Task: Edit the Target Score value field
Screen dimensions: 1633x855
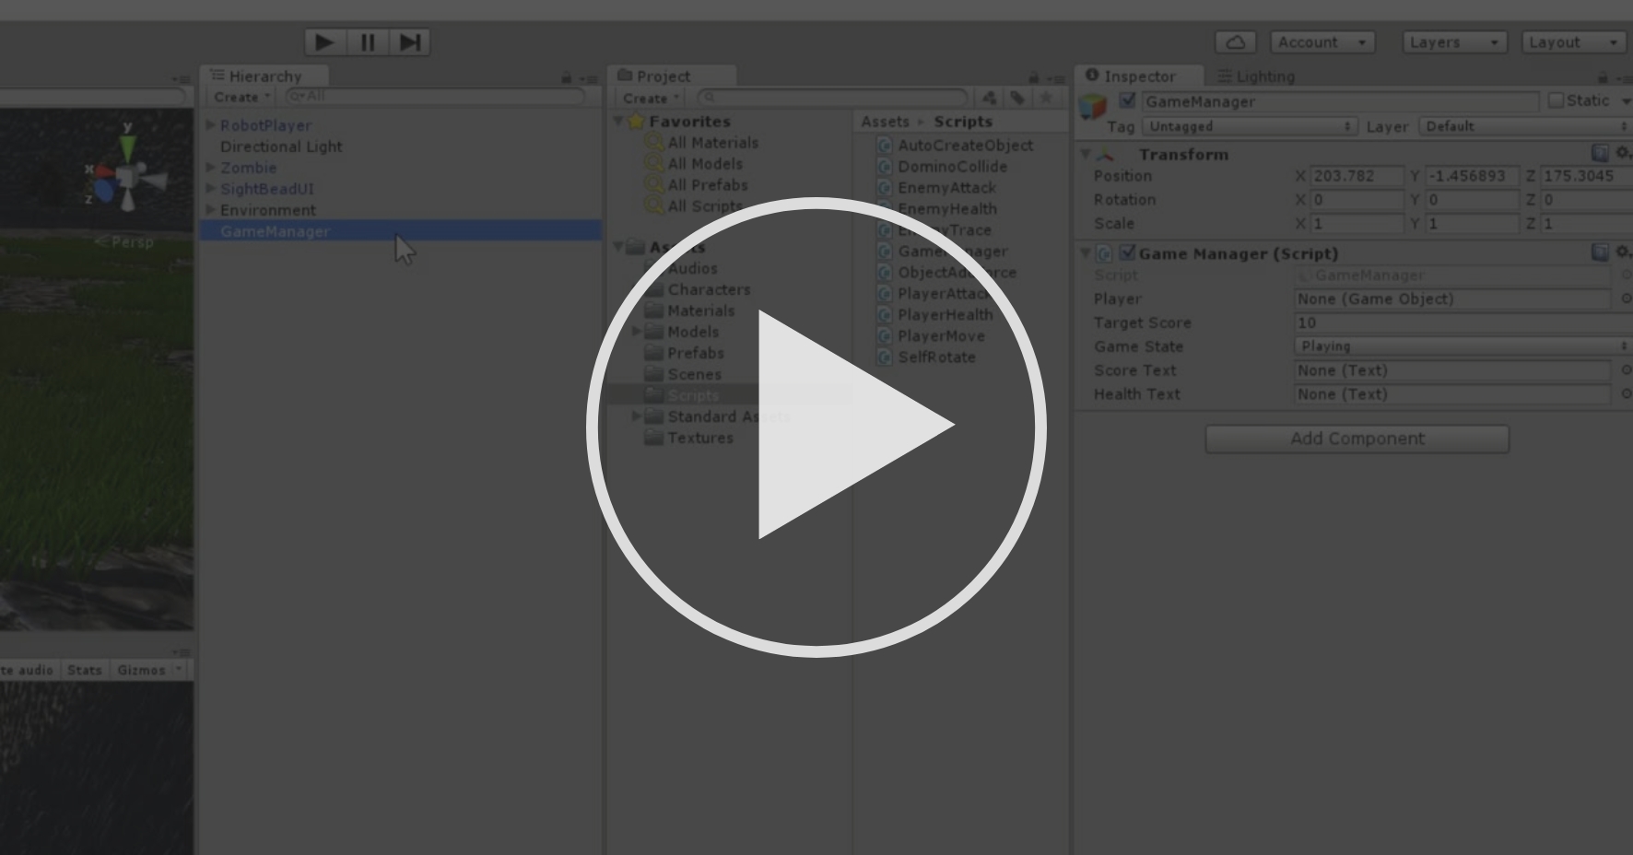Action: [x=1456, y=322]
